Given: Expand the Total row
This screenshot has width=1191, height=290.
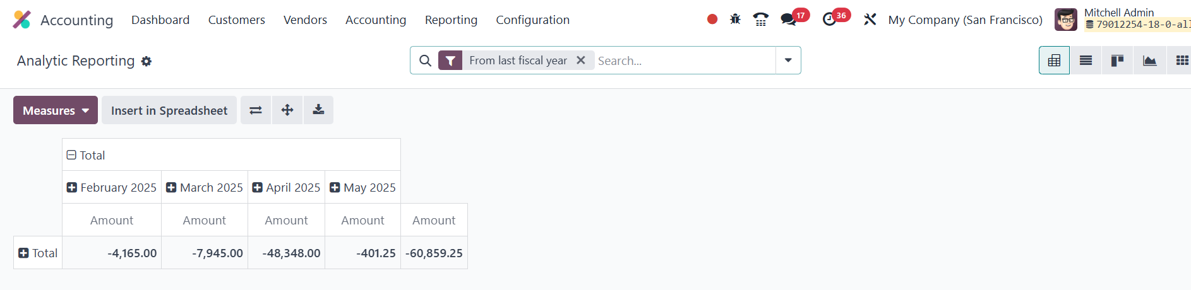Looking at the screenshot, I should coord(24,253).
